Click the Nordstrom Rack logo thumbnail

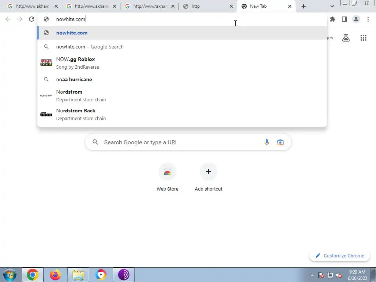(x=46, y=115)
